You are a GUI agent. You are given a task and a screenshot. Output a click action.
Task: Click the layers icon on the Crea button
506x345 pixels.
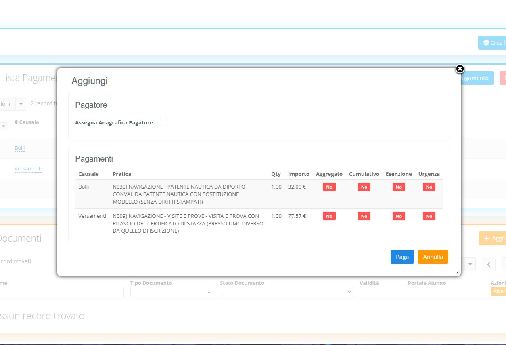click(x=486, y=43)
